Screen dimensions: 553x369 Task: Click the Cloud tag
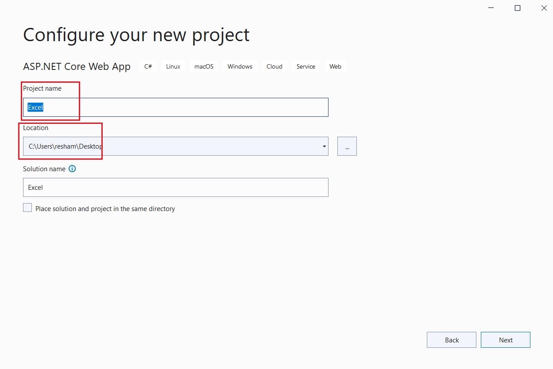point(275,66)
